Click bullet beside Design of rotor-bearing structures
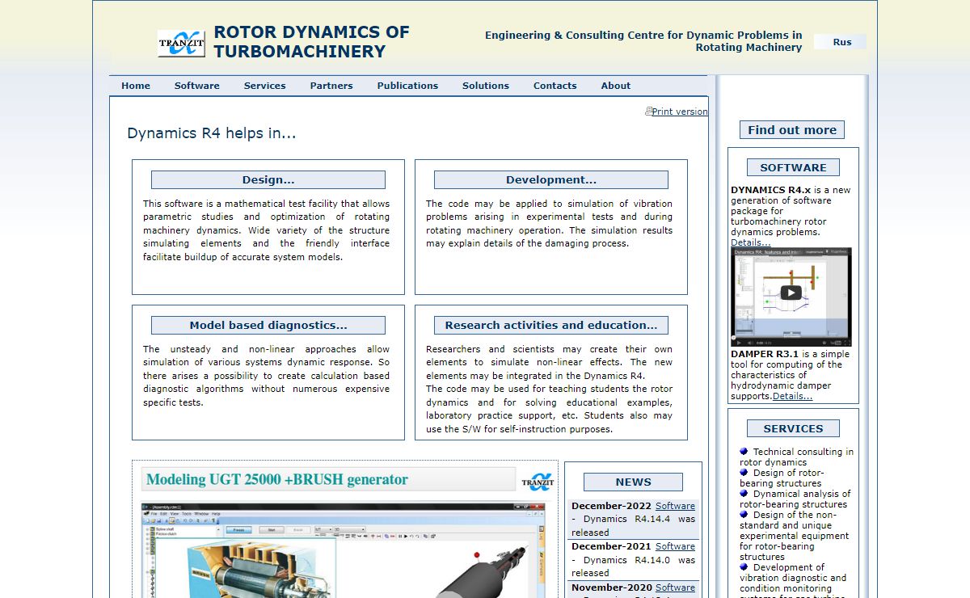 pos(744,473)
